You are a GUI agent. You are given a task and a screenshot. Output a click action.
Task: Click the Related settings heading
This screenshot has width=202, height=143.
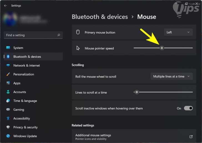[x=83, y=125]
